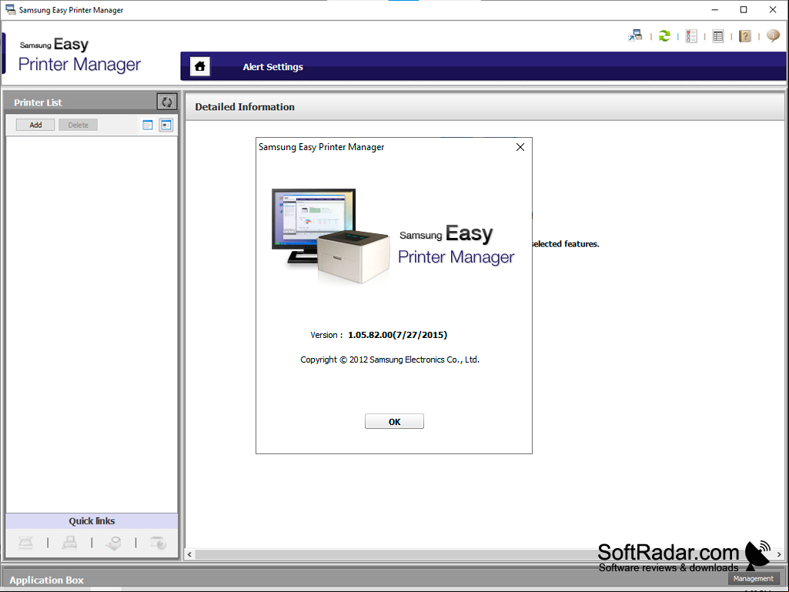Open the Help book icon with question mark
Viewport: 789px width, 592px height.
click(x=744, y=36)
